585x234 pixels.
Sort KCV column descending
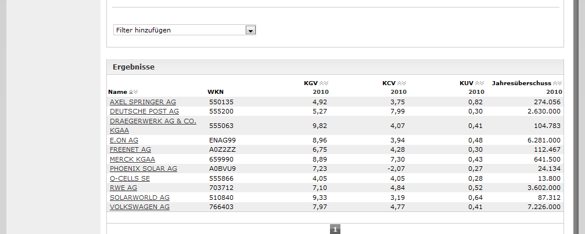404,83
